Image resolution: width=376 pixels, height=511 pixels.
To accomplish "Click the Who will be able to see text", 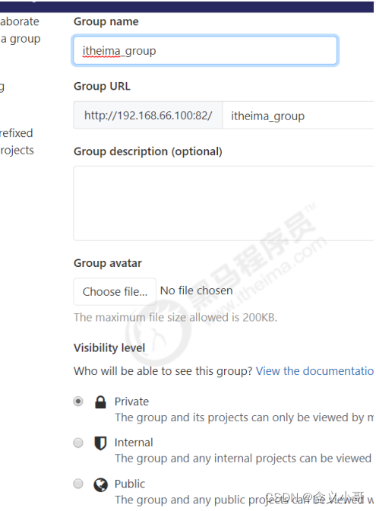I will coord(163,371).
